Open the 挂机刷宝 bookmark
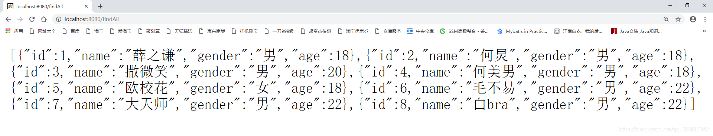 245,31
